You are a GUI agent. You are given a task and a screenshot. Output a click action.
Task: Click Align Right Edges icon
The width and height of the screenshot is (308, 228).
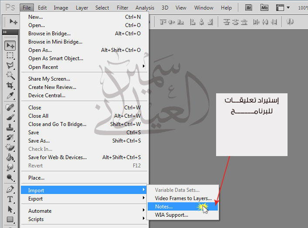click(x=210, y=22)
